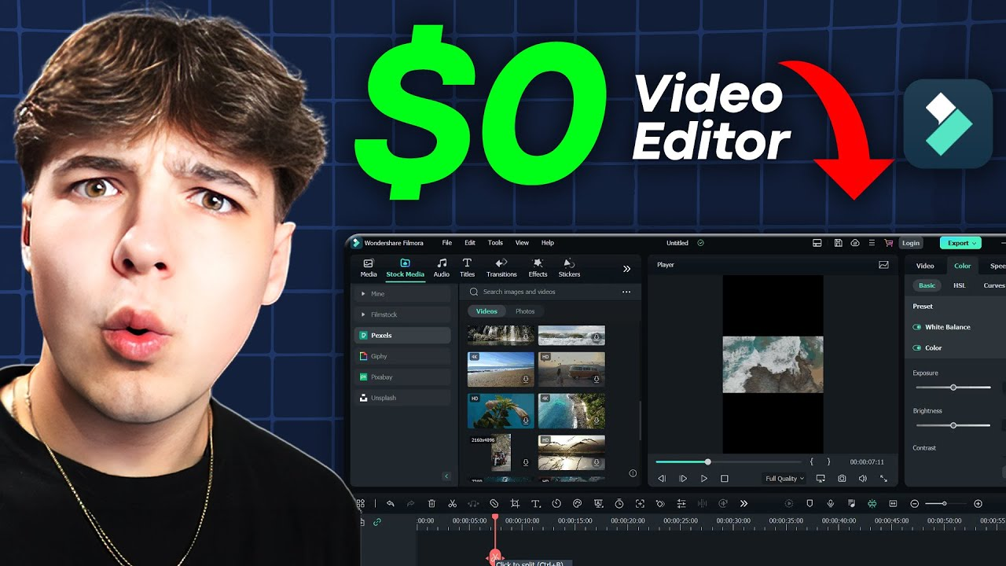Viewport: 1006px width, 566px height.
Task: Switch to the Transitions tab
Action: point(501,268)
